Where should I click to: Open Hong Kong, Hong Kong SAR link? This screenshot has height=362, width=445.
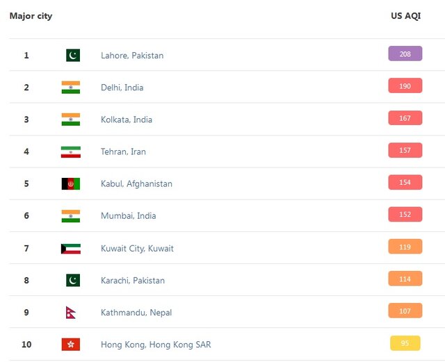click(x=156, y=345)
